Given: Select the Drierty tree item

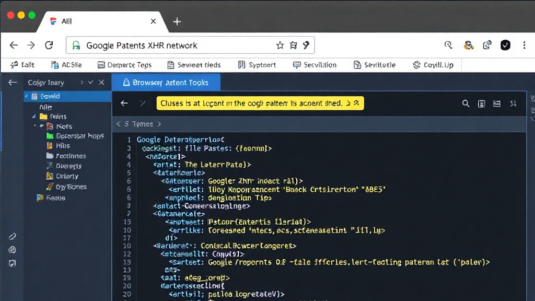Looking at the screenshot, I should tap(62, 176).
